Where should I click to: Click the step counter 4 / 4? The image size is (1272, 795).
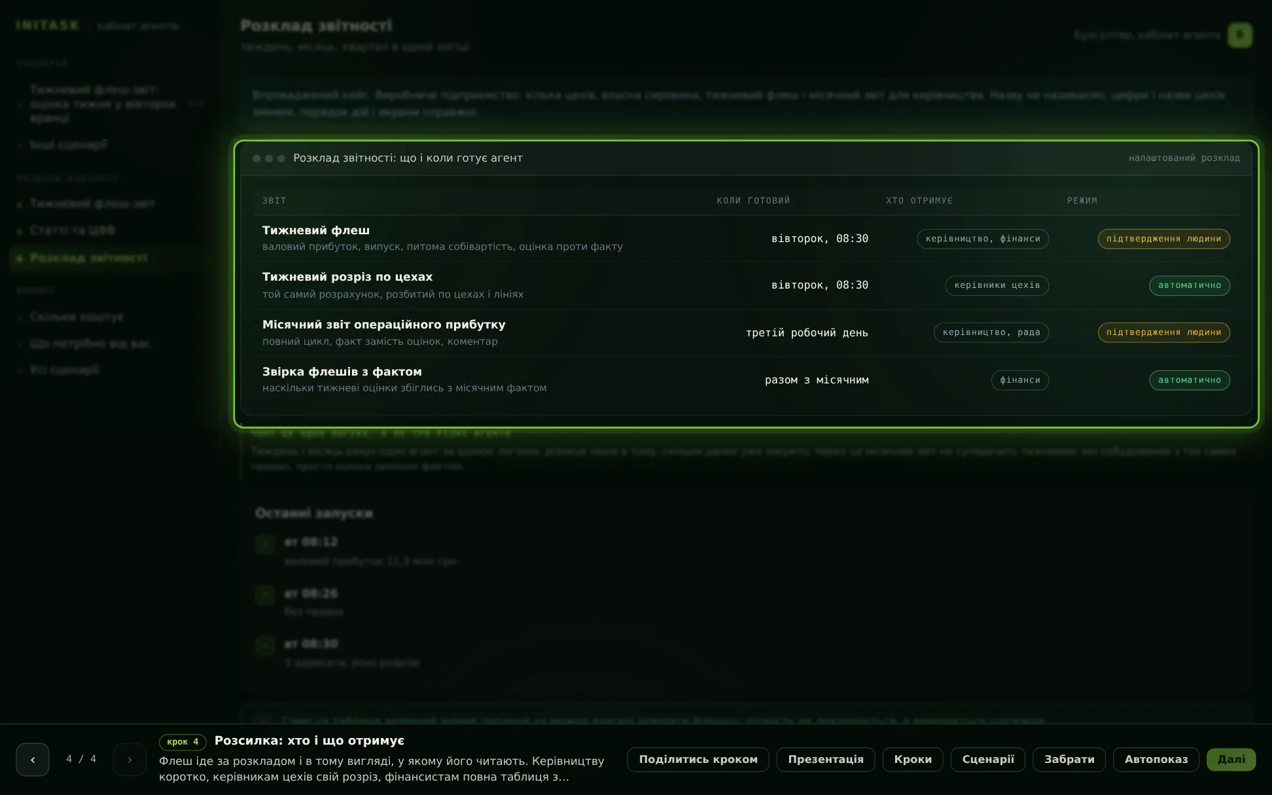pyautogui.click(x=81, y=759)
